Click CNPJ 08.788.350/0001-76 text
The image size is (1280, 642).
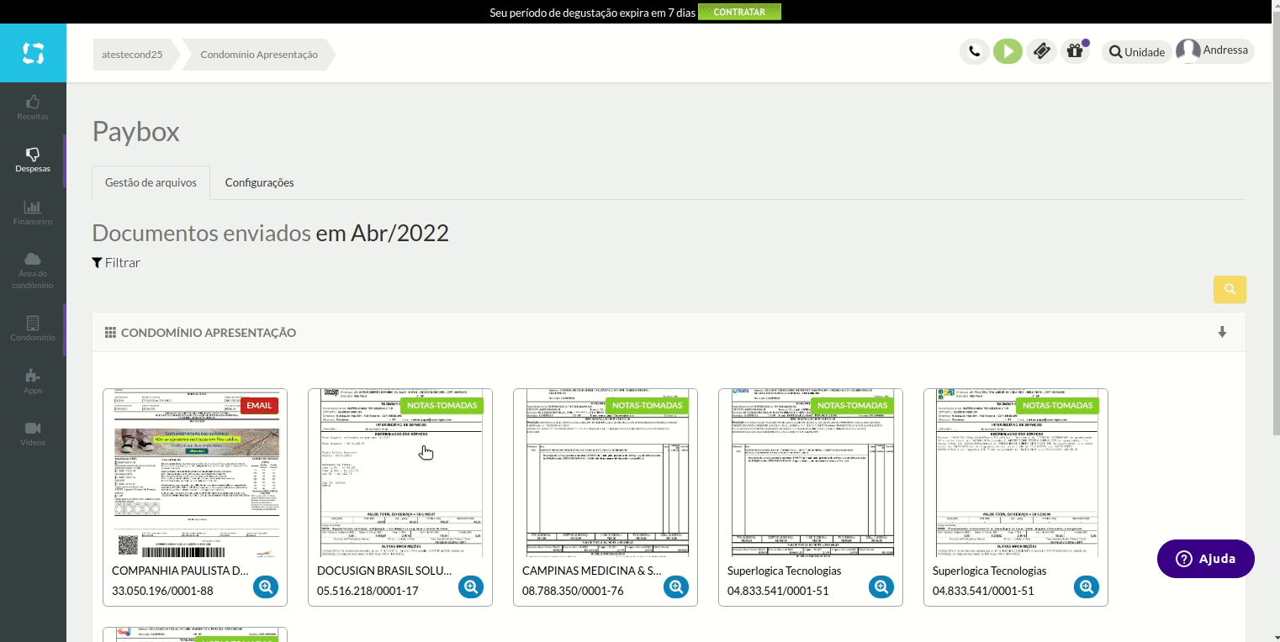(573, 591)
